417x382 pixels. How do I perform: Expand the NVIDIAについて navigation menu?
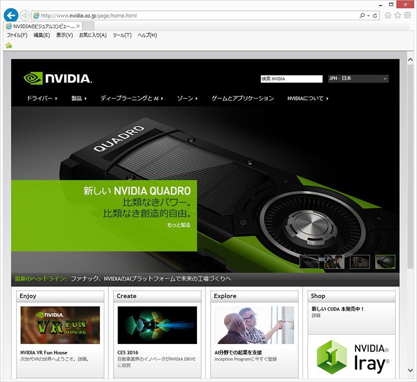tap(308, 98)
